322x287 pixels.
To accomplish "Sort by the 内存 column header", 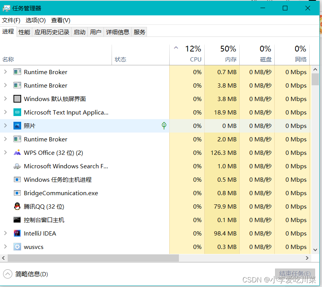I will [x=222, y=55].
